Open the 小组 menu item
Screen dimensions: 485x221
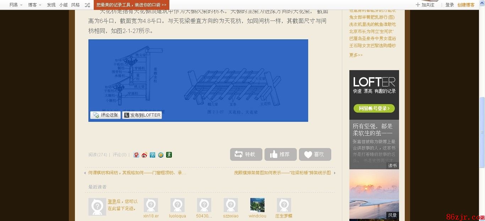(x=63, y=5)
